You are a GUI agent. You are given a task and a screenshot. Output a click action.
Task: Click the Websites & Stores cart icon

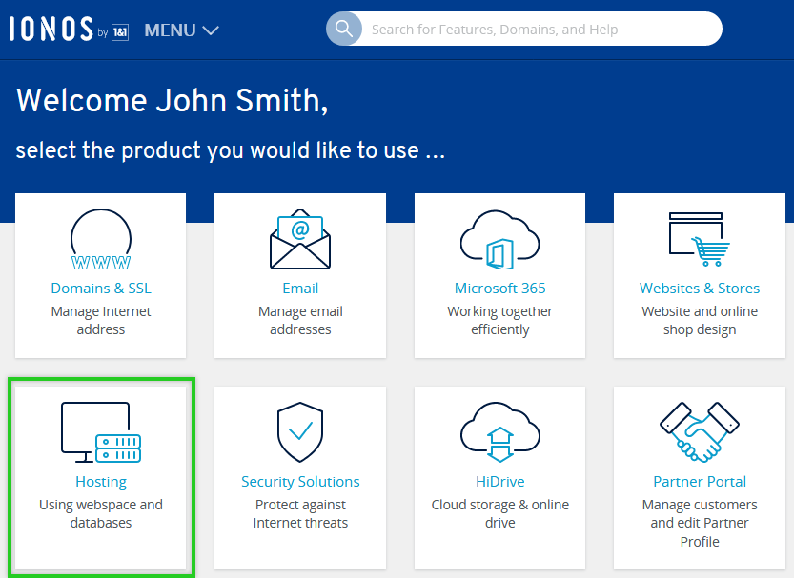(x=700, y=239)
